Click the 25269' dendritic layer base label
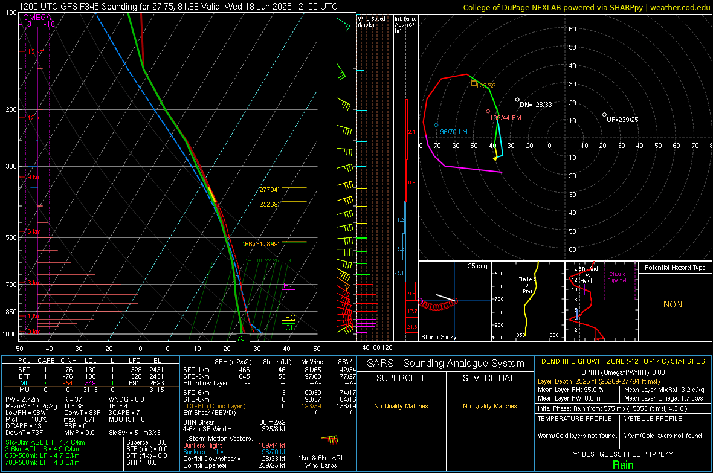Image resolution: width=713 pixels, height=473 pixels. click(269, 204)
